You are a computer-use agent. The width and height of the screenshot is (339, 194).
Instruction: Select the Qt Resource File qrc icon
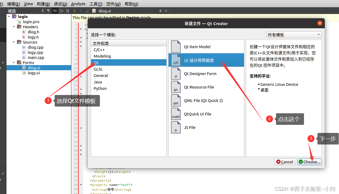coord(176,87)
